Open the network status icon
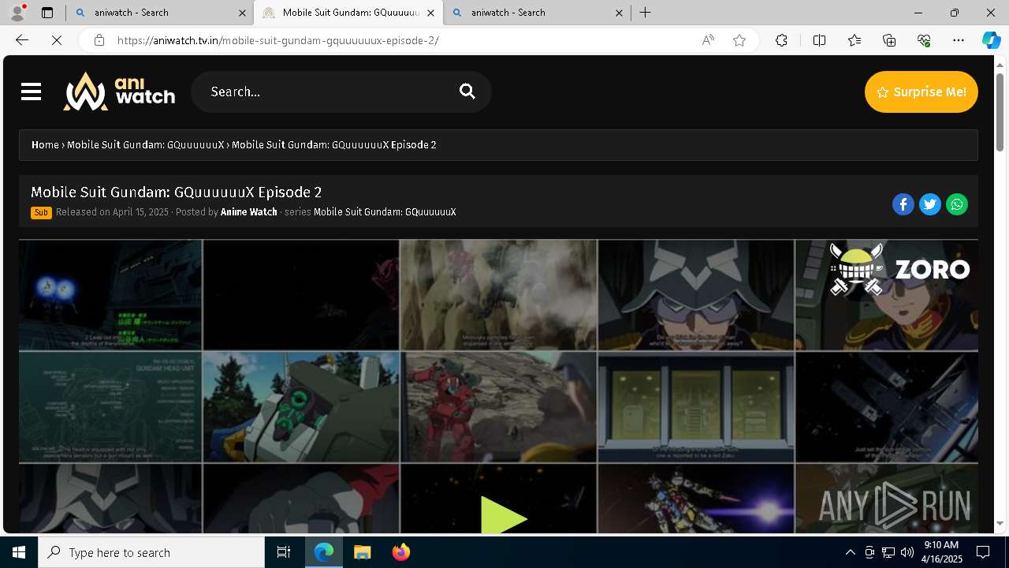The height and width of the screenshot is (568, 1009). pyautogui.click(x=888, y=552)
